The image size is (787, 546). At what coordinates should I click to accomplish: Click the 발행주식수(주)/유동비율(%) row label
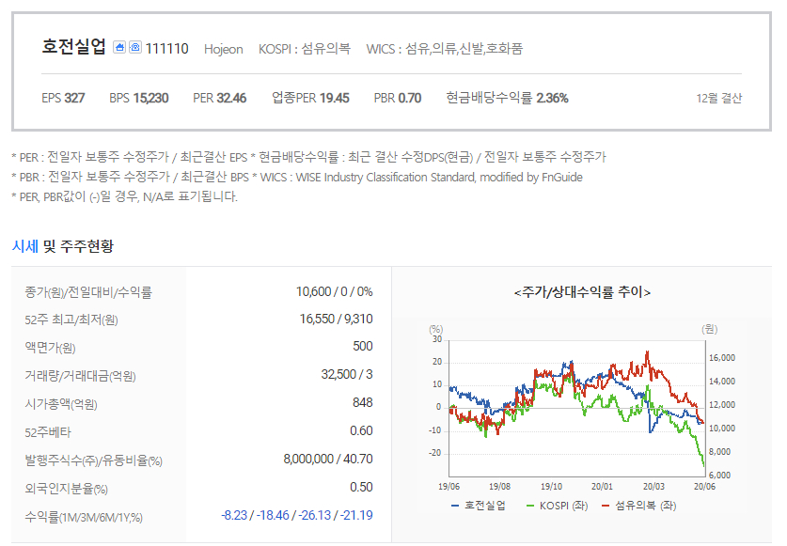click(94, 460)
